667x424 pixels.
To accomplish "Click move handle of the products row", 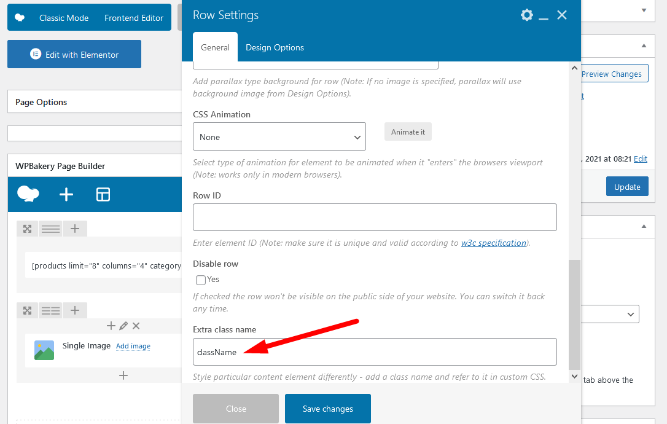I will point(27,229).
